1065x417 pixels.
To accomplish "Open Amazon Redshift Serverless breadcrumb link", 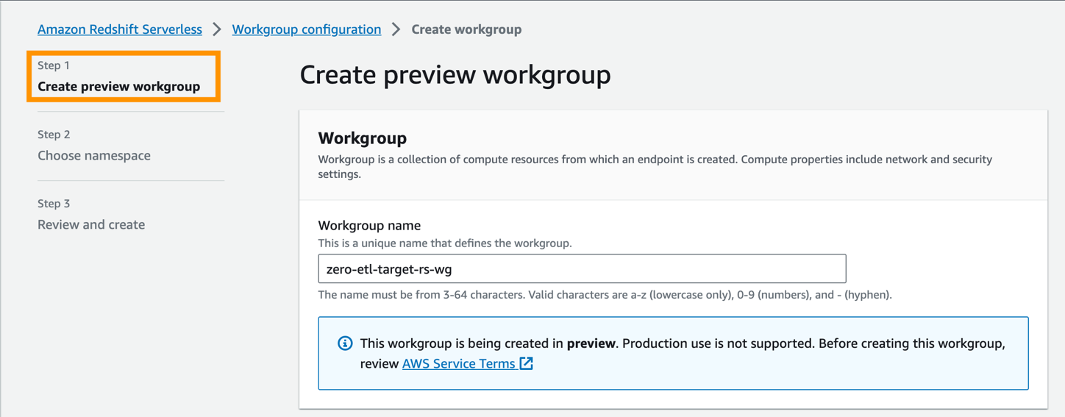I will pos(120,29).
